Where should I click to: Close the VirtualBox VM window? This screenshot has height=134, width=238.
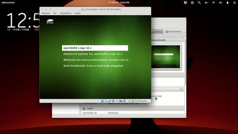[42, 9]
